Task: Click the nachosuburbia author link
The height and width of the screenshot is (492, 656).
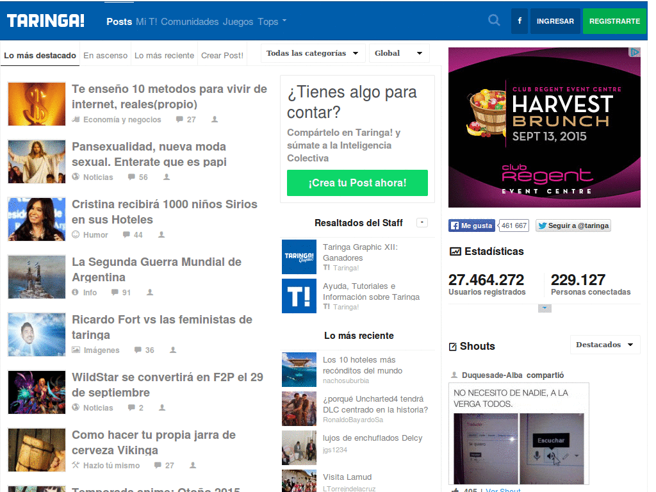Action: click(x=346, y=381)
